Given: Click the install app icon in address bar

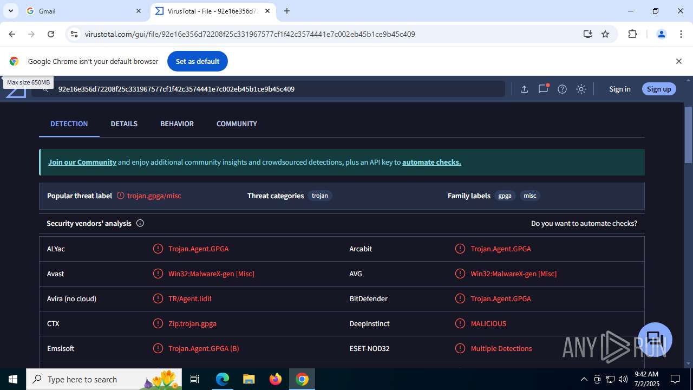Looking at the screenshot, I should pyautogui.click(x=587, y=34).
